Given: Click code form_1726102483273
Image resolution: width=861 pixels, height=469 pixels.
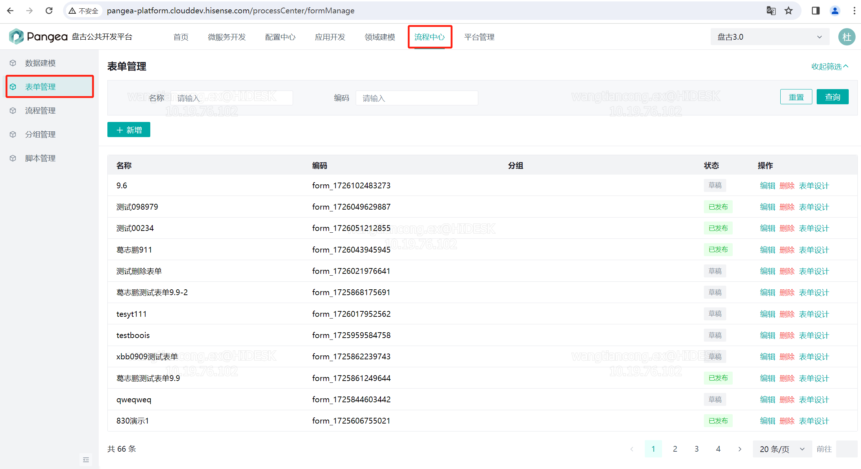Looking at the screenshot, I should [351, 185].
